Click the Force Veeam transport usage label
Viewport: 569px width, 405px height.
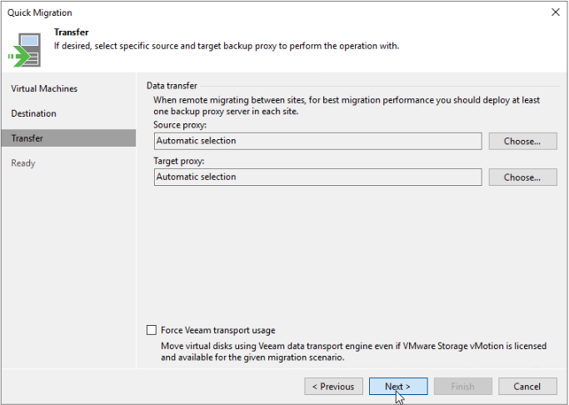pyautogui.click(x=218, y=330)
